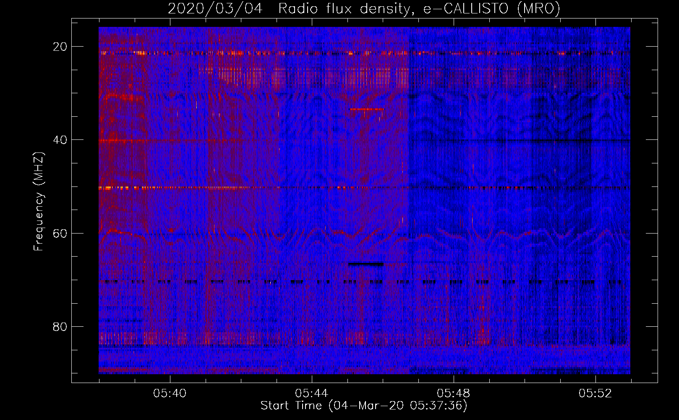Click the 60 frequency tick label
679x420 pixels.
[x=60, y=233]
